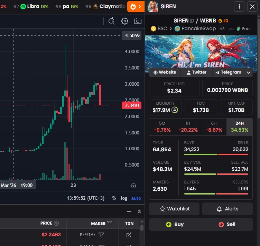The image size is (260, 246).
Task: Click the red Sell button
Action: point(227,225)
